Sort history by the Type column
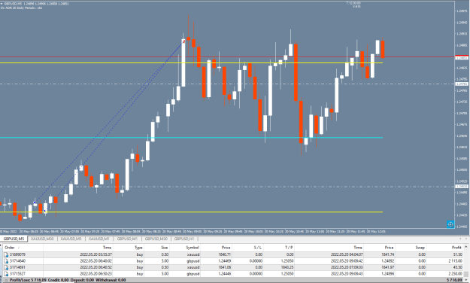This screenshot has height=283, width=470. (129, 248)
